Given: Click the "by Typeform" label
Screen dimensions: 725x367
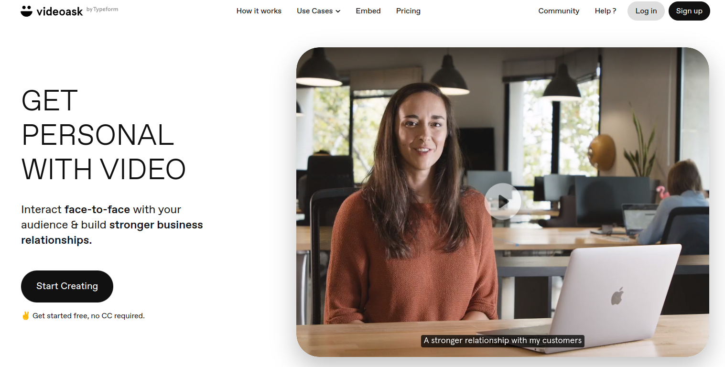Looking at the screenshot, I should pos(103,9).
